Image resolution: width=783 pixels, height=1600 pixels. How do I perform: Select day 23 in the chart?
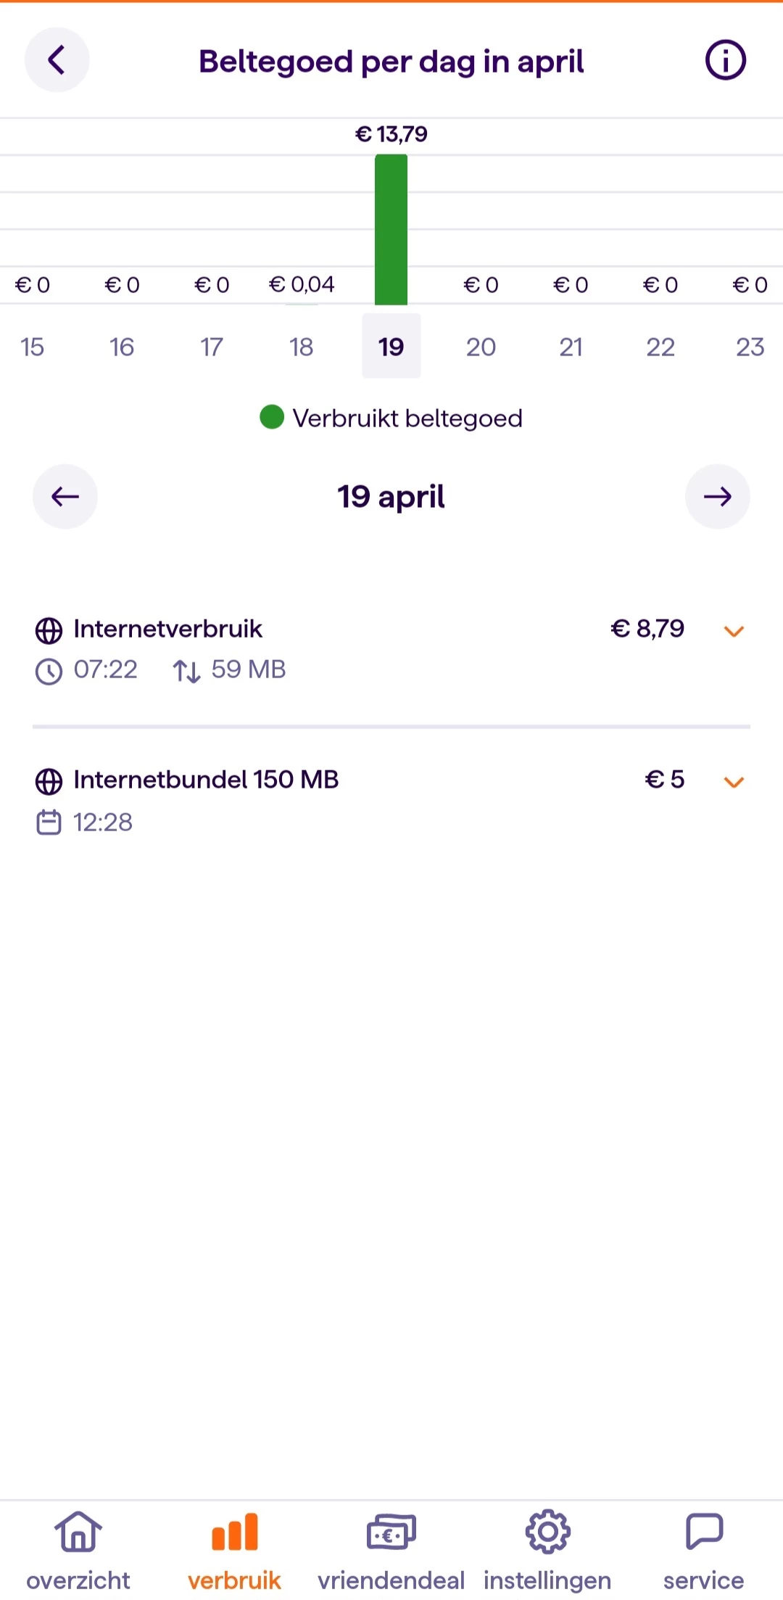(750, 347)
